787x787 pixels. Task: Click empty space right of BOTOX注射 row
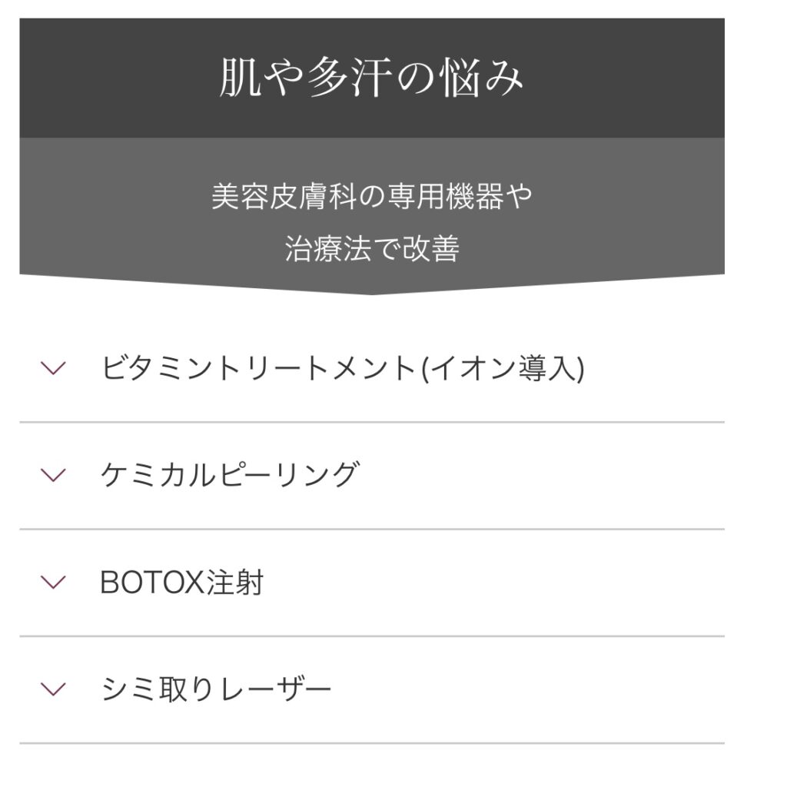click(494, 583)
